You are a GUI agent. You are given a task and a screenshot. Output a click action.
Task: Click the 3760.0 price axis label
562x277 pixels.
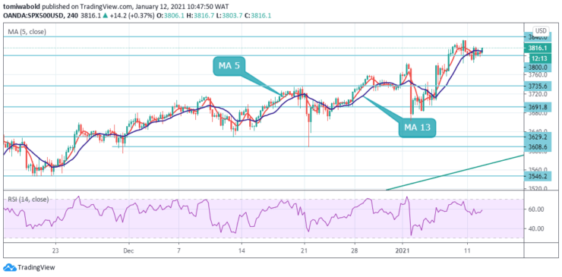click(537, 75)
